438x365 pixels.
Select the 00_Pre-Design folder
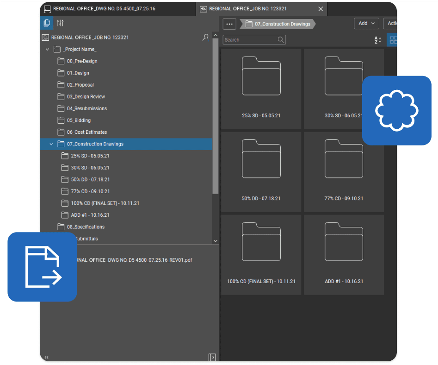[78, 61]
